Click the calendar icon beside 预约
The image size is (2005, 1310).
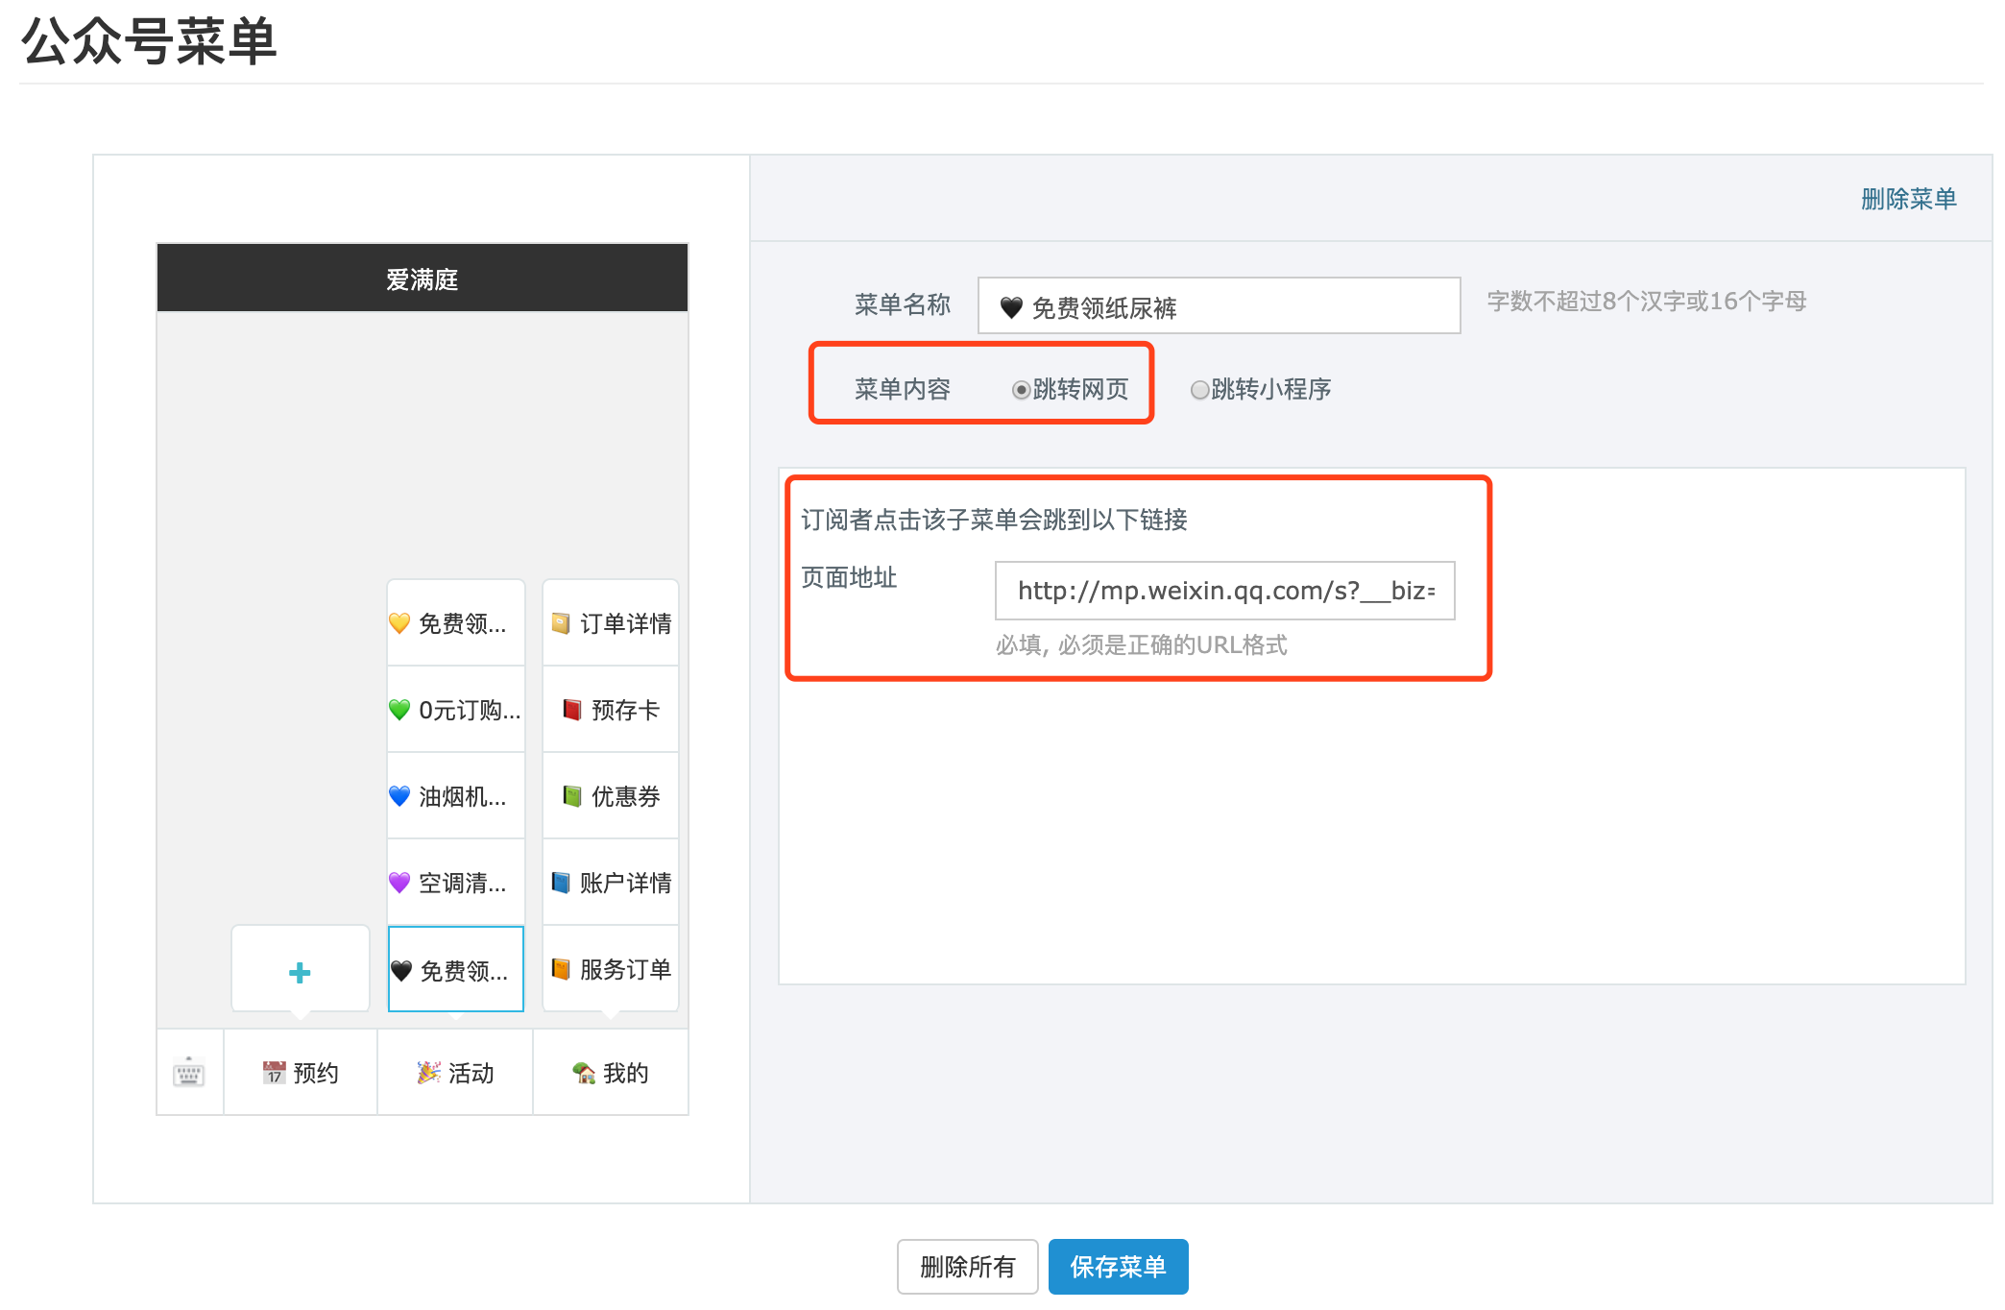(x=275, y=1073)
